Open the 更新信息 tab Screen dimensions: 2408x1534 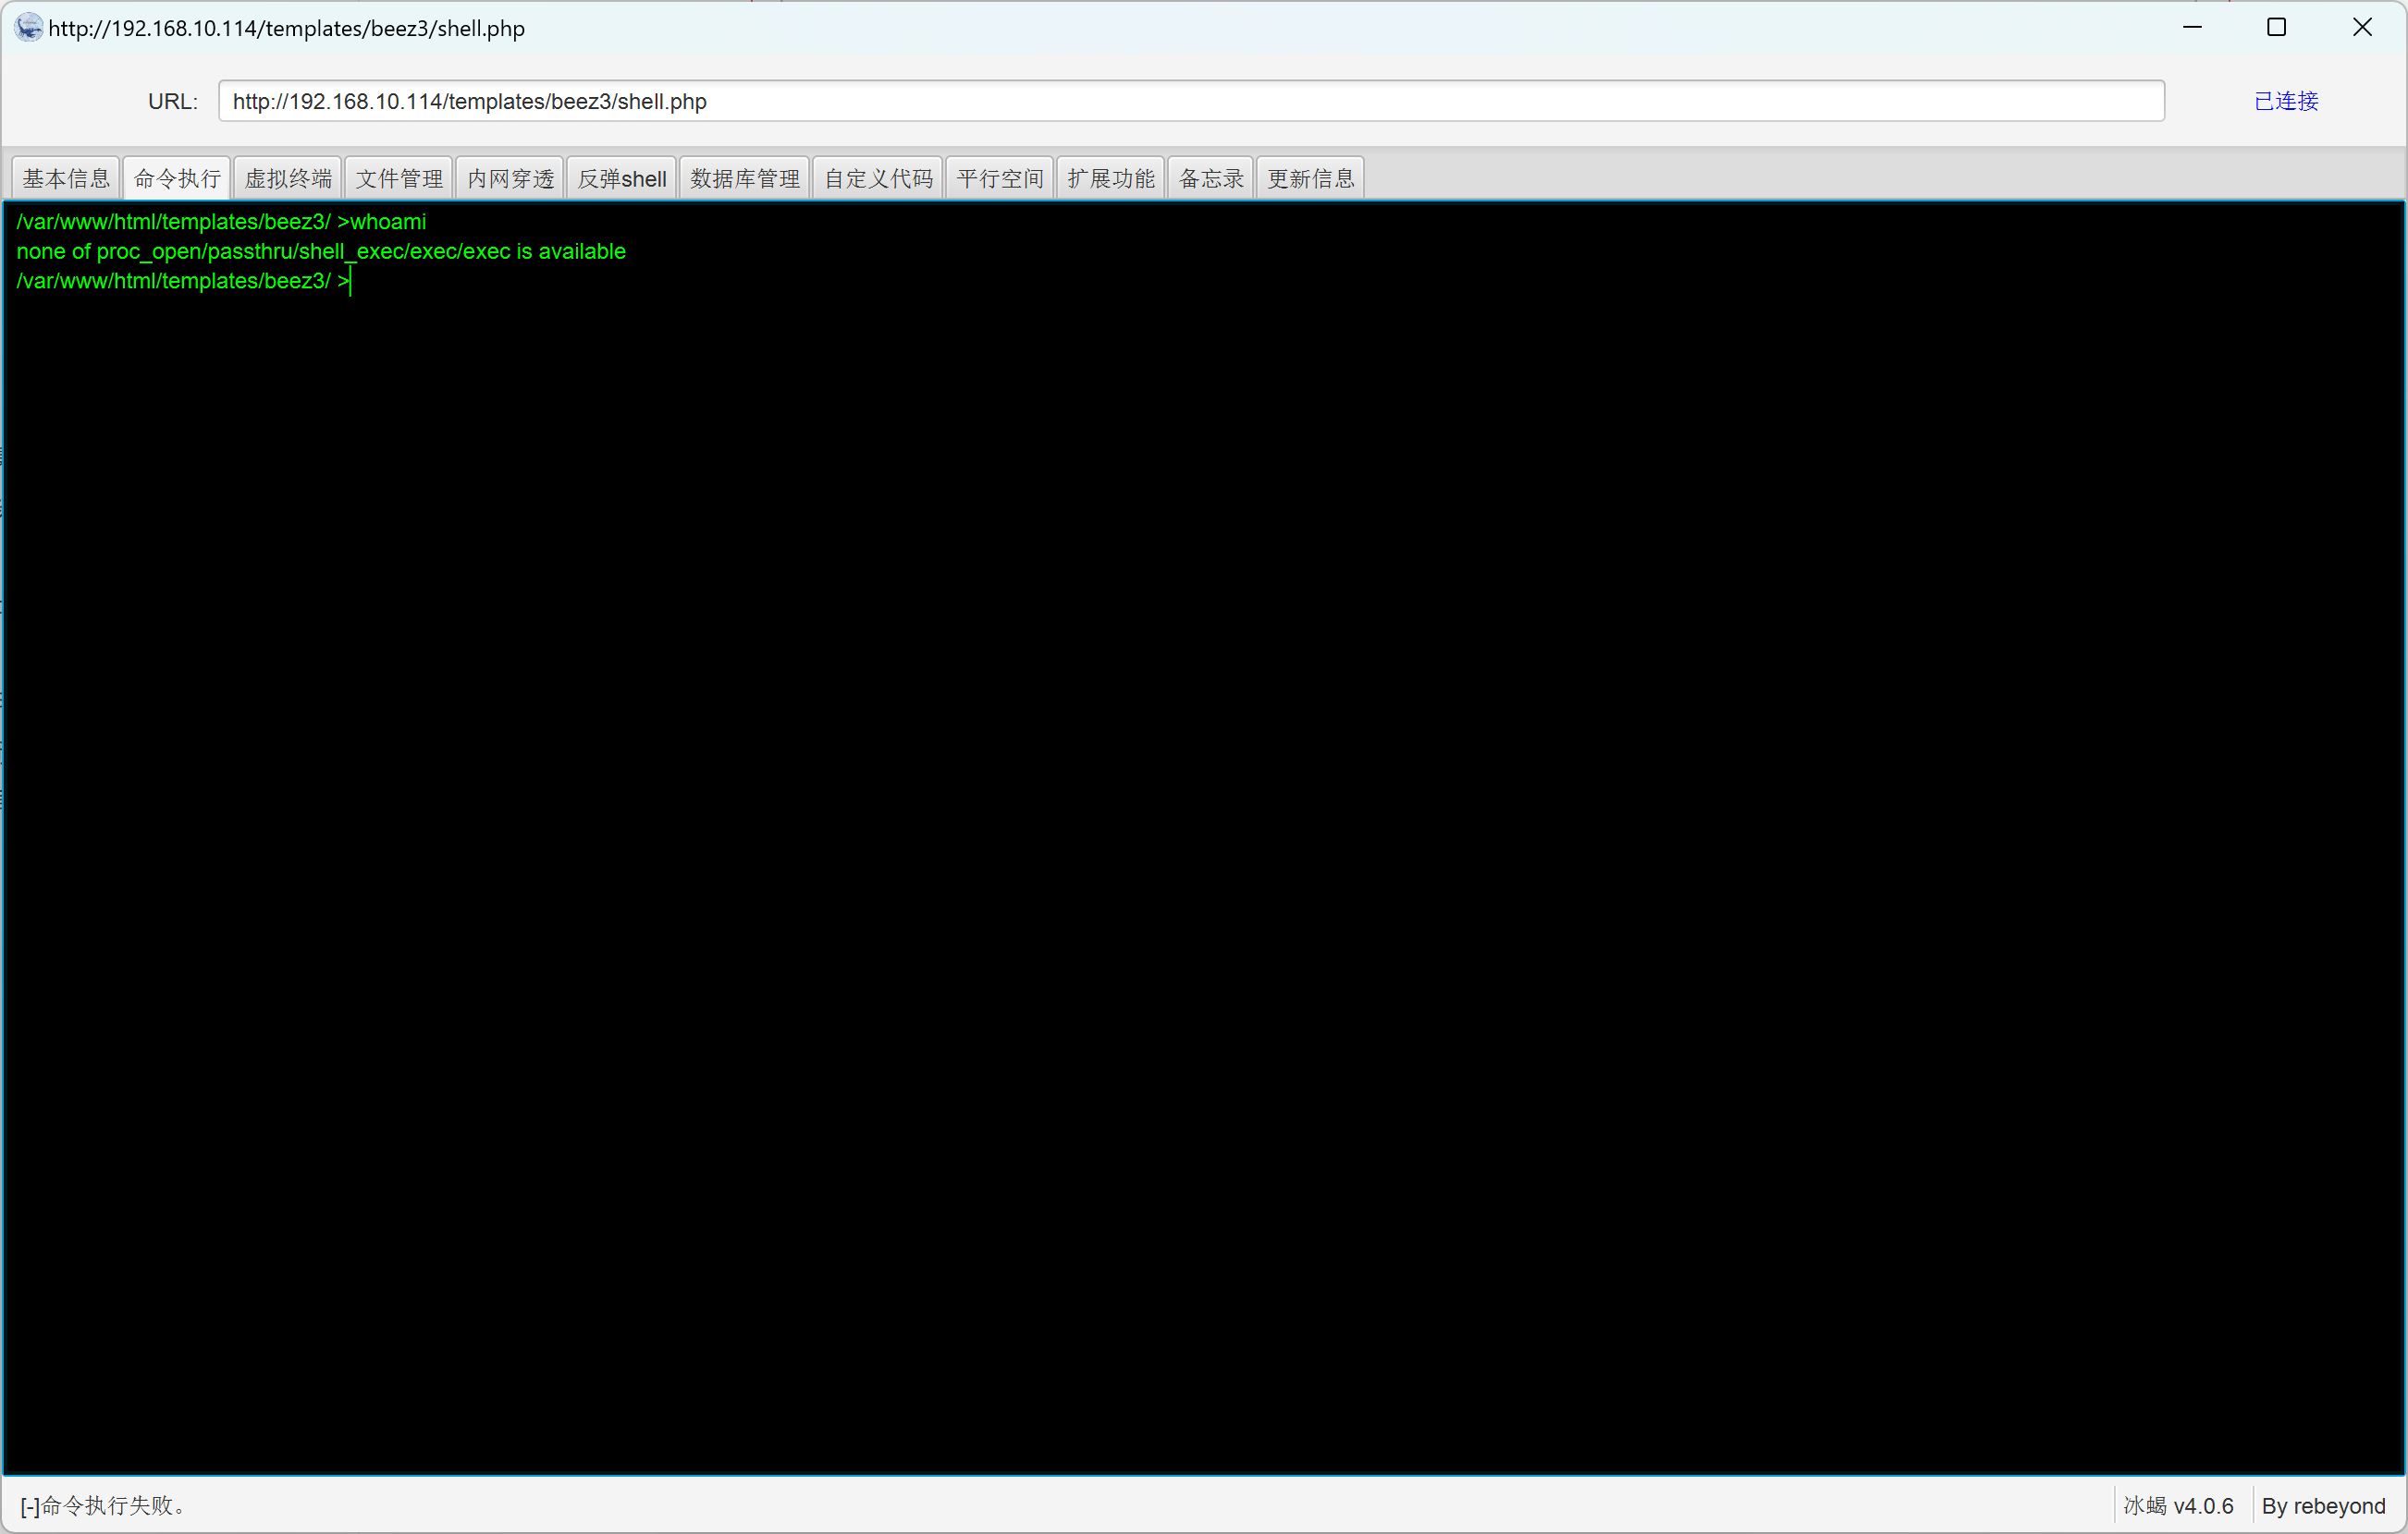point(1311,177)
